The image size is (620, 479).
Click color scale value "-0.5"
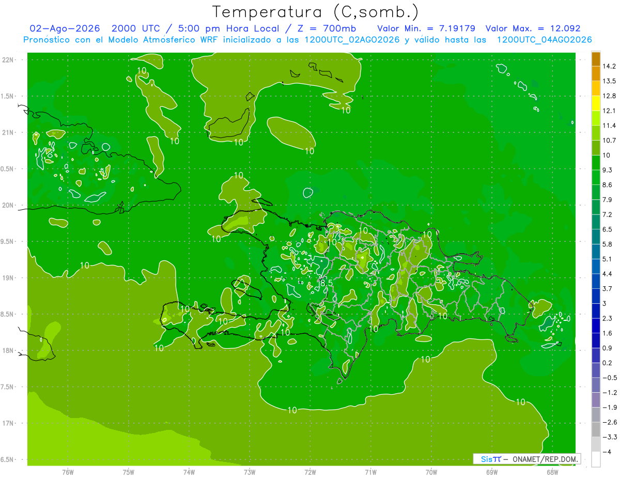point(609,378)
